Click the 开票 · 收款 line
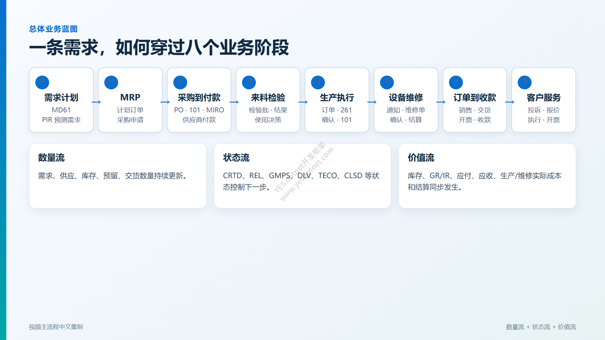The height and width of the screenshot is (340, 605). (475, 120)
